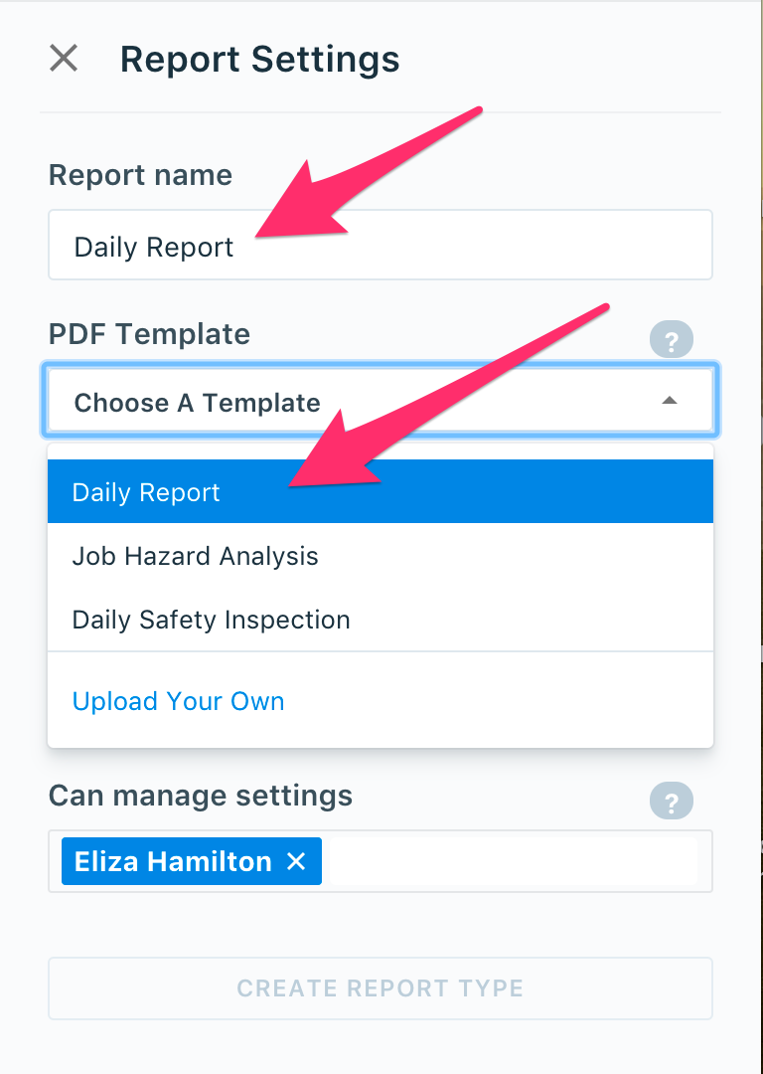This screenshot has width=763, height=1074.
Task: Click the PDF Template label
Action: (x=149, y=334)
